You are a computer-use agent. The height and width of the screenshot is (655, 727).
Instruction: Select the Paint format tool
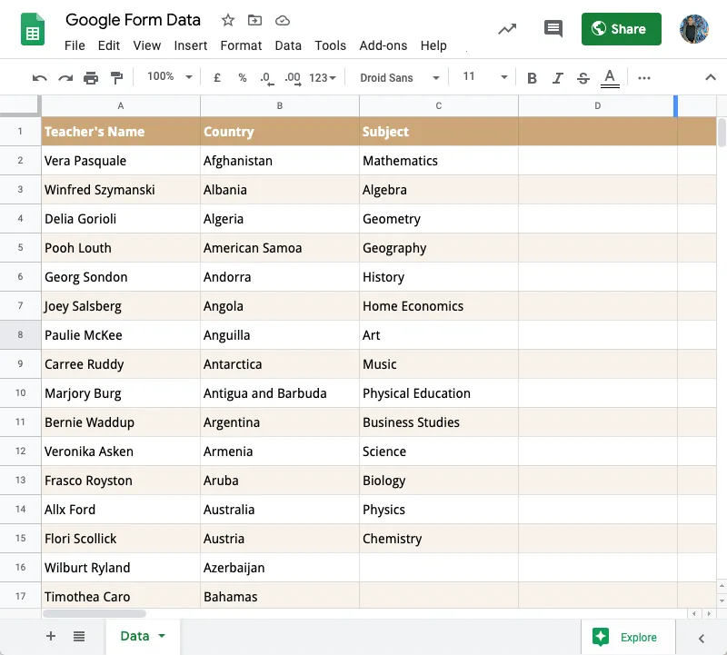tap(116, 77)
